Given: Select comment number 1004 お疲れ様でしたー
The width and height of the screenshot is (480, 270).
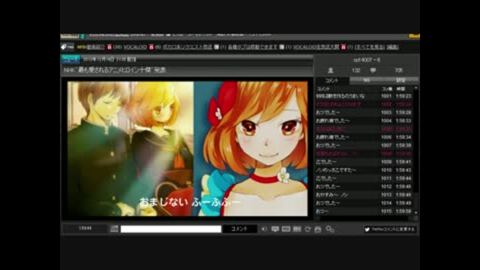Looking at the screenshot, I should pyautogui.click(x=364, y=121).
